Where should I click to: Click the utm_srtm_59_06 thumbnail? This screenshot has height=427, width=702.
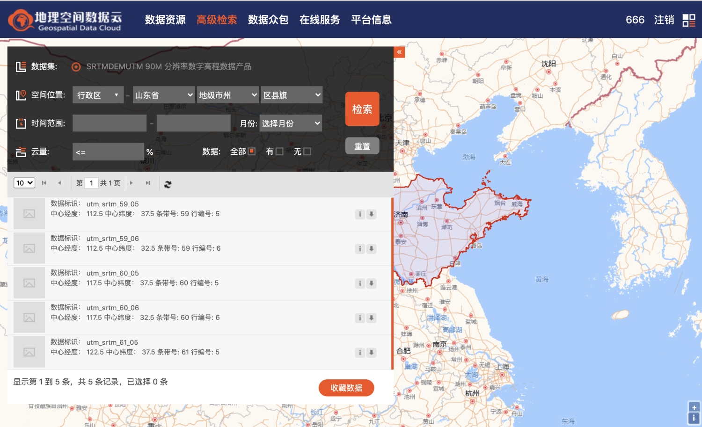[29, 248]
